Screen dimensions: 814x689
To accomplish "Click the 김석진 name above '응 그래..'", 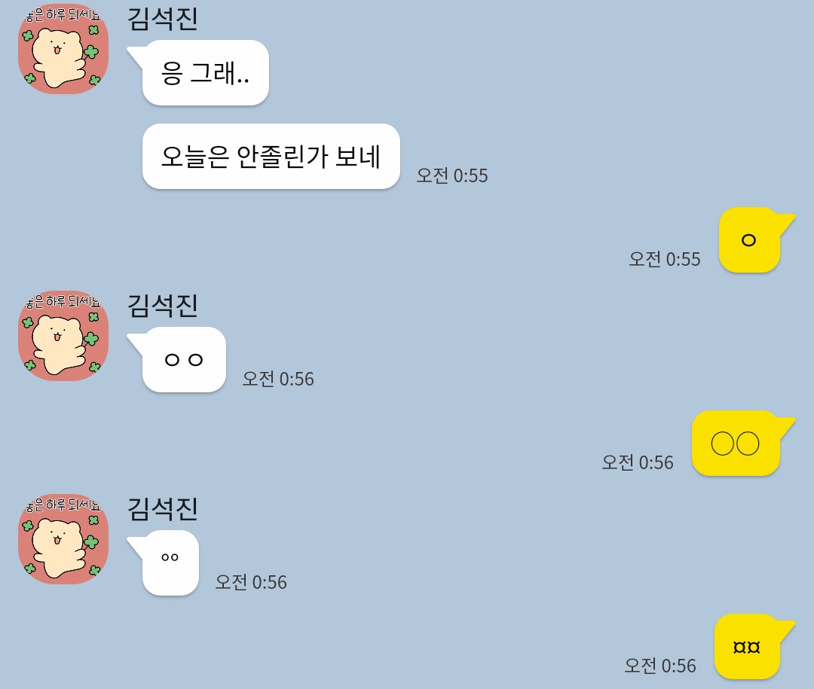I will coord(163,19).
